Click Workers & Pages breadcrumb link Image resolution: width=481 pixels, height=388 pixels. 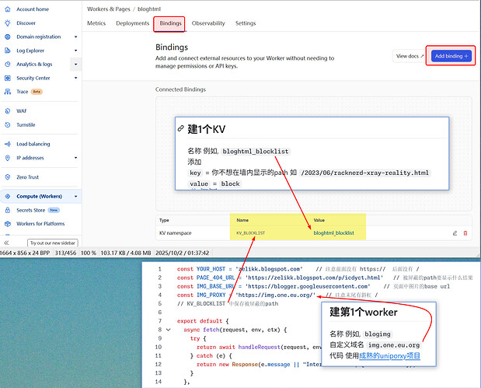point(109,9)
